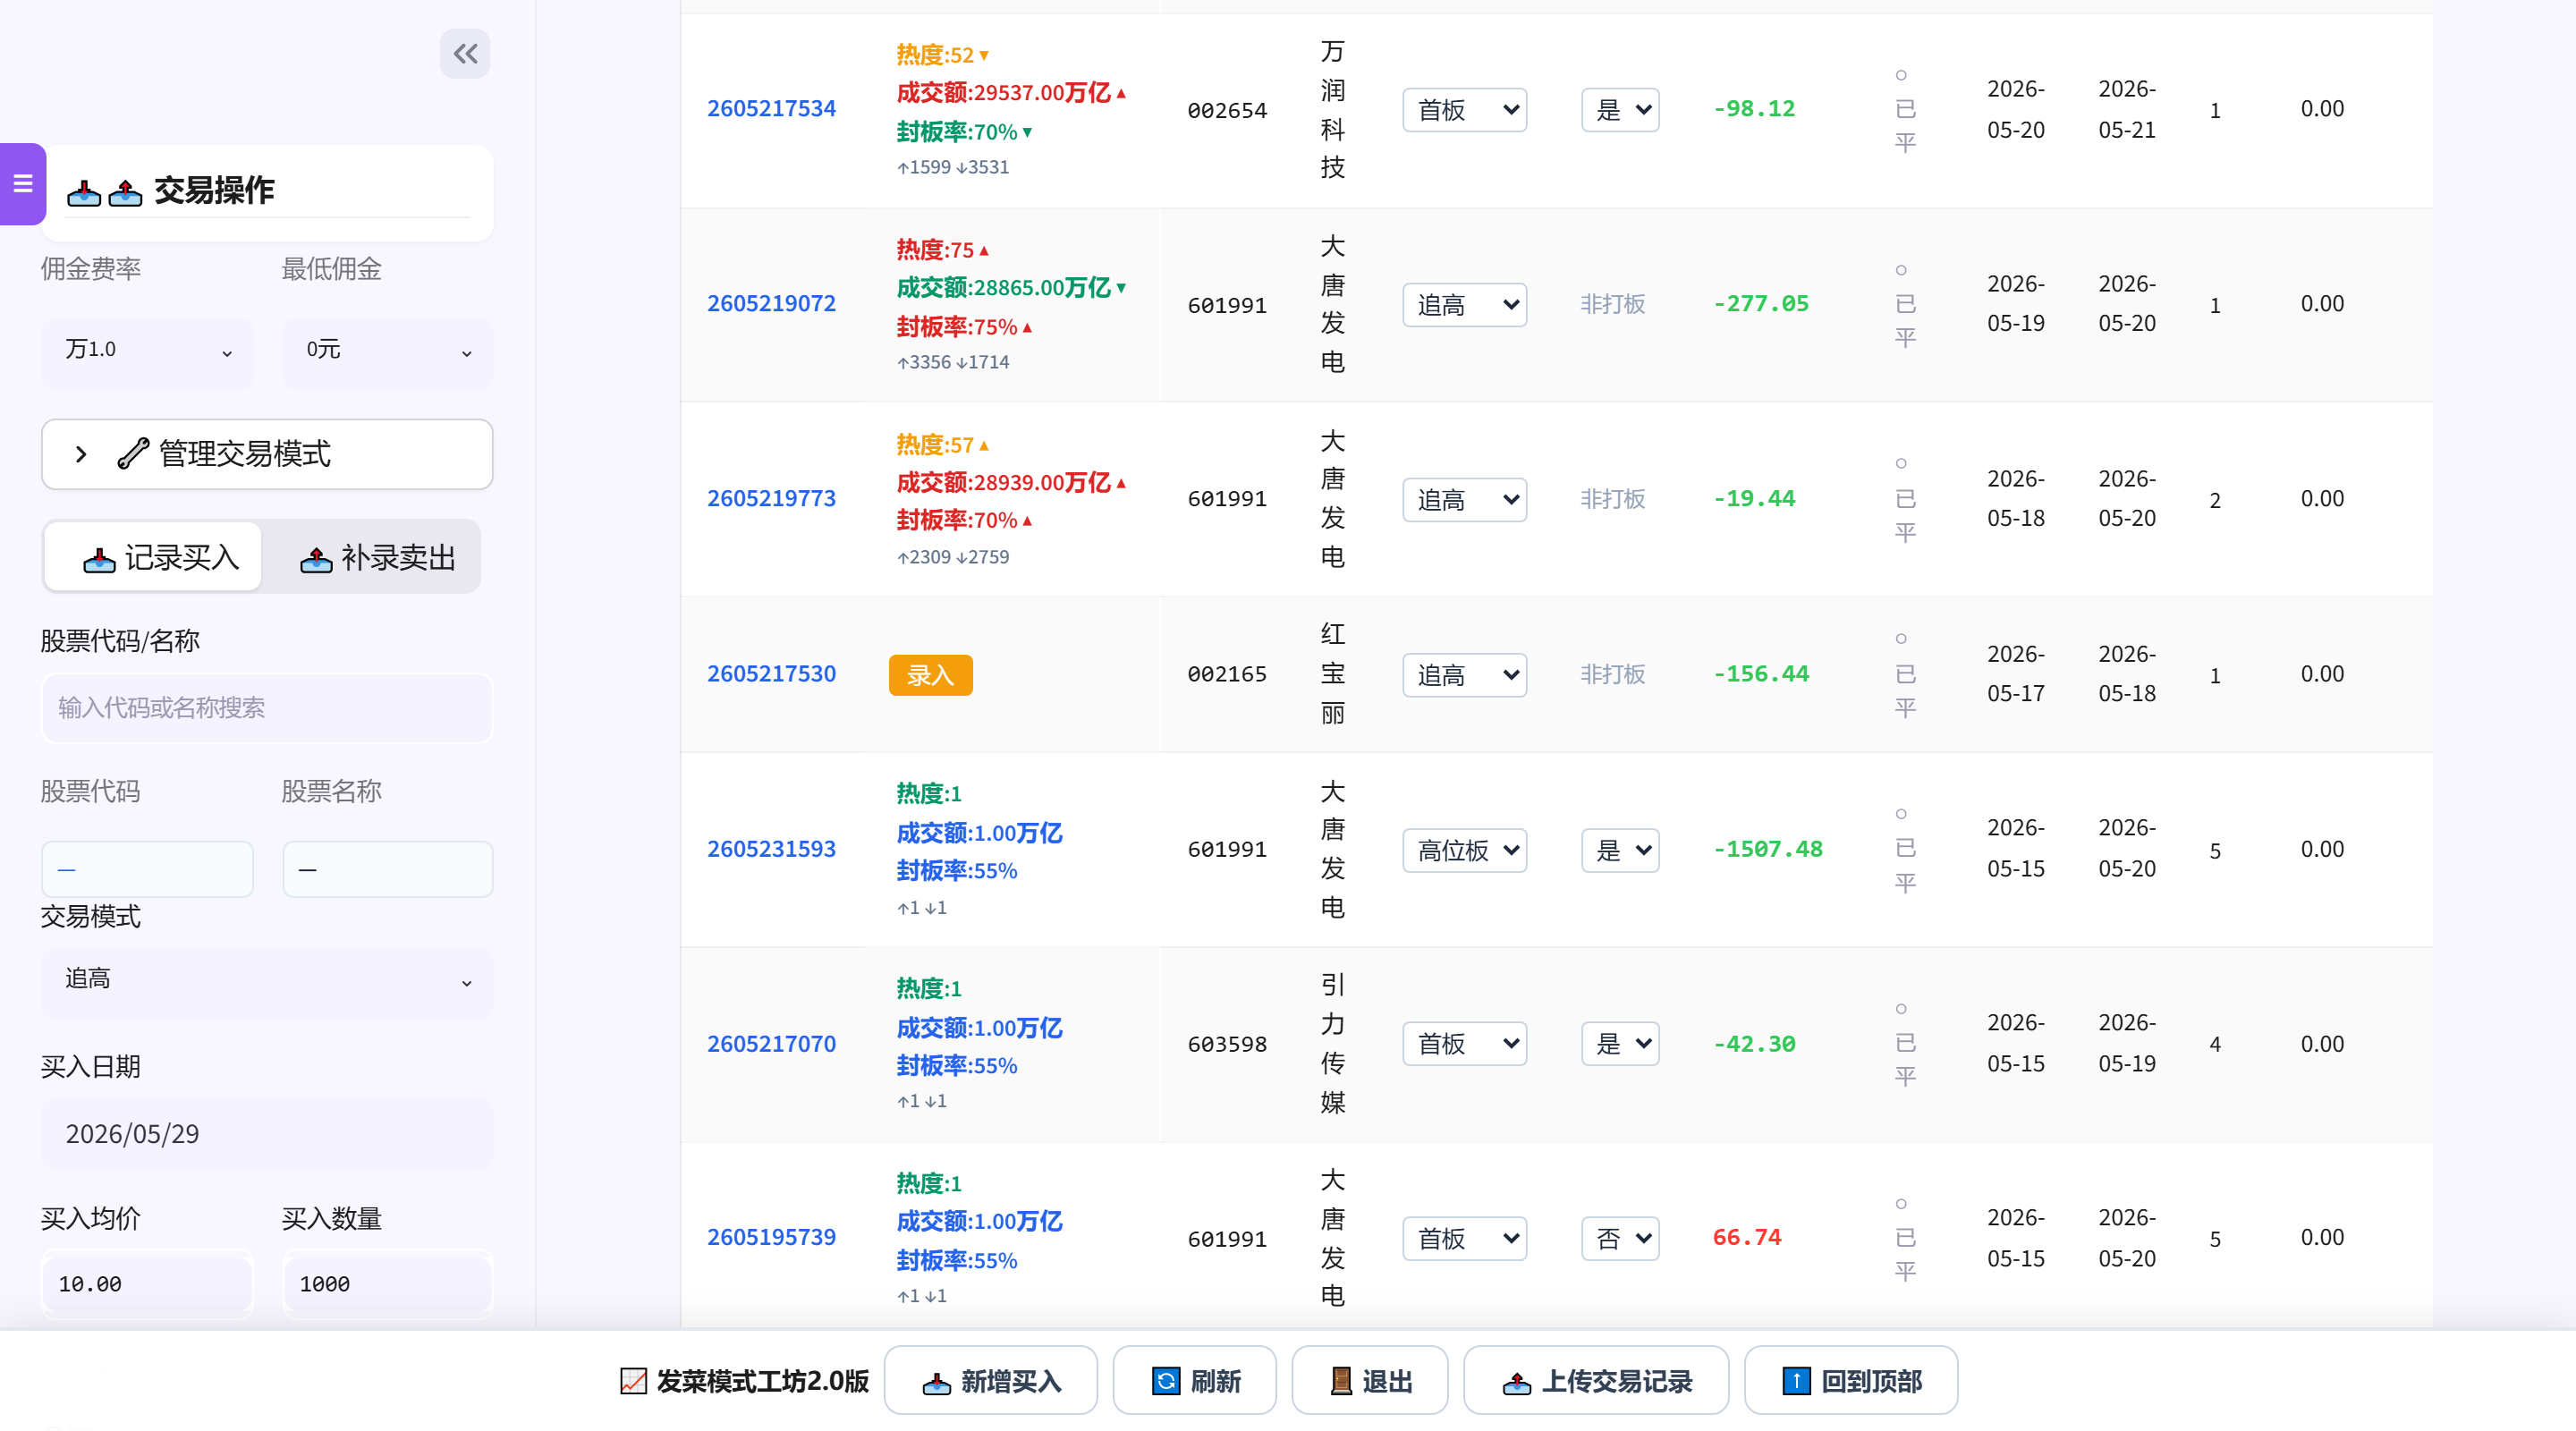The image size is (2576, 1431).
Task: Open 追高 dropdown in the 2605219072 row
Action: point(1464,305)
